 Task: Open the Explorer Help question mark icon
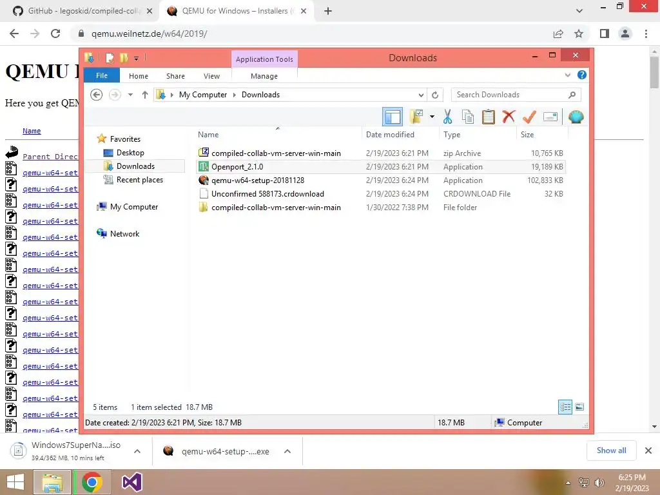click(582, 75)
